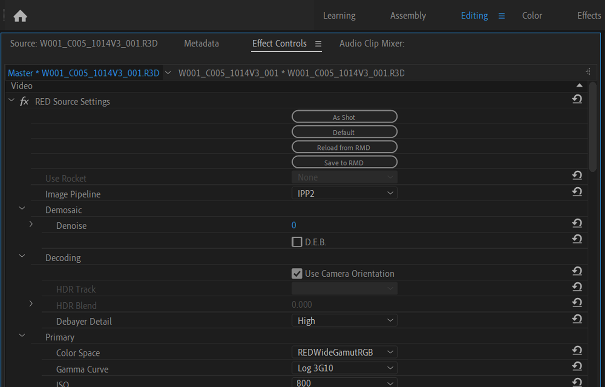
Task: Click the HDR Blend value 0.000
Action: (302, 304)
